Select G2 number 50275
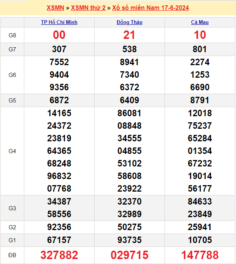This screenshot has height=264, width=236. click(130, 227)
